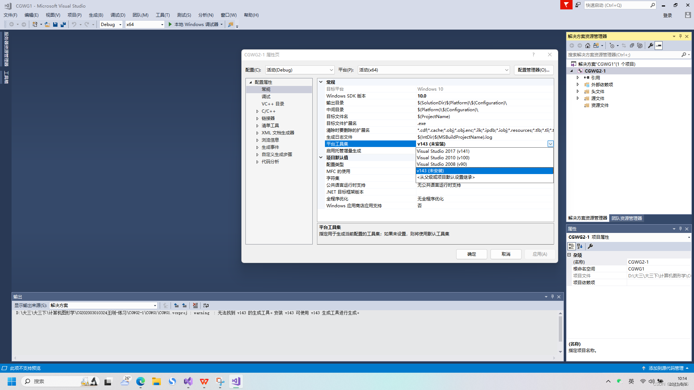
Task: Toggle Preview Selected Items button in Solution Explorer
Action: click(659, 45)
